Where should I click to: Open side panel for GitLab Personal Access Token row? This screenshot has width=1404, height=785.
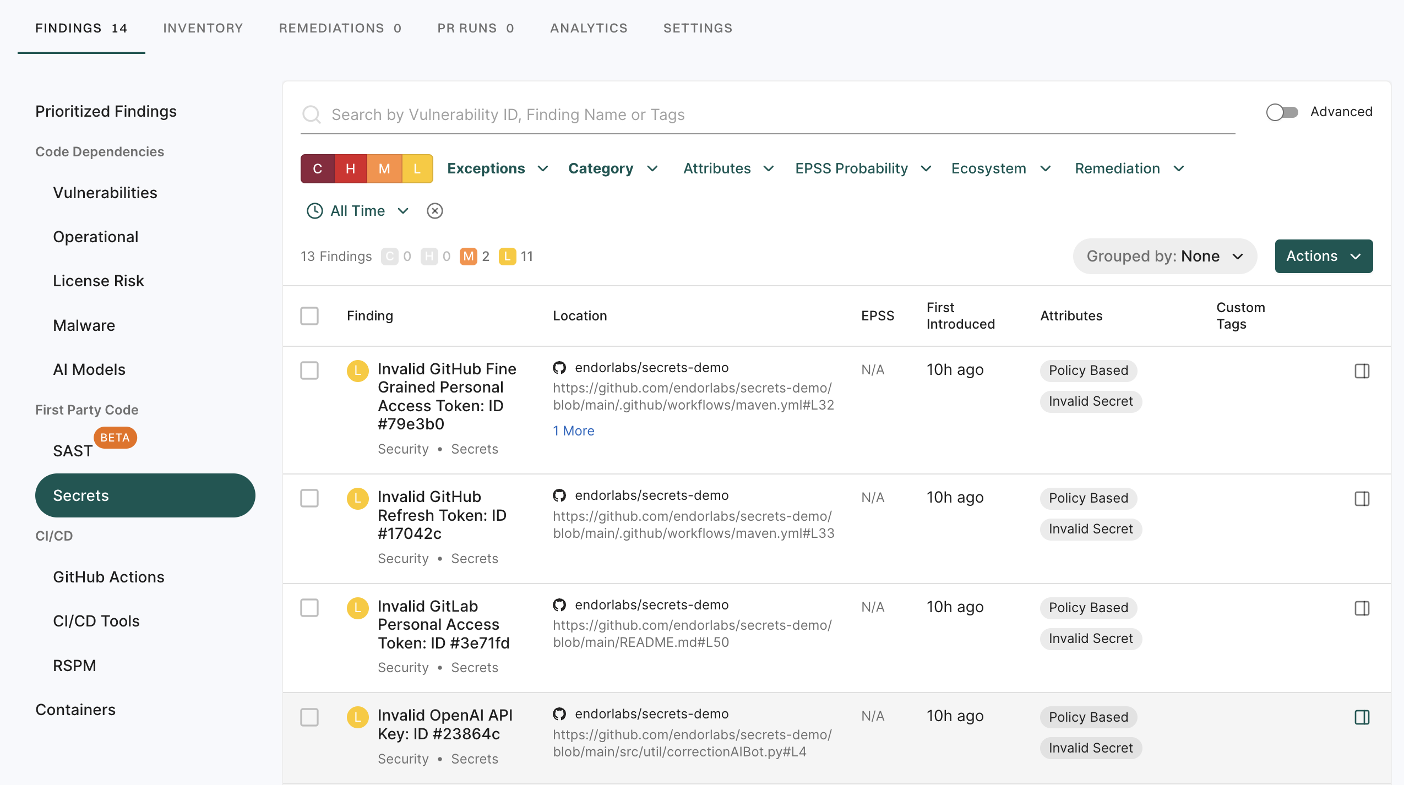coord(1362,608)
